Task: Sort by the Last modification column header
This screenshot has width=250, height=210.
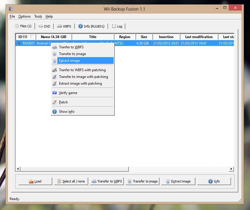Action: pos(199,37)
